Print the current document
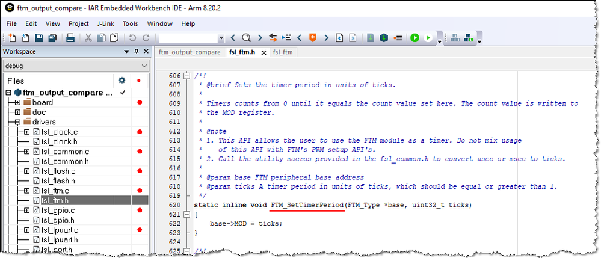This screenshot has width=601, height=258. tap(70, 38)
